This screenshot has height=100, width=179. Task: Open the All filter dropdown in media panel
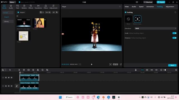tap(55, 12)
